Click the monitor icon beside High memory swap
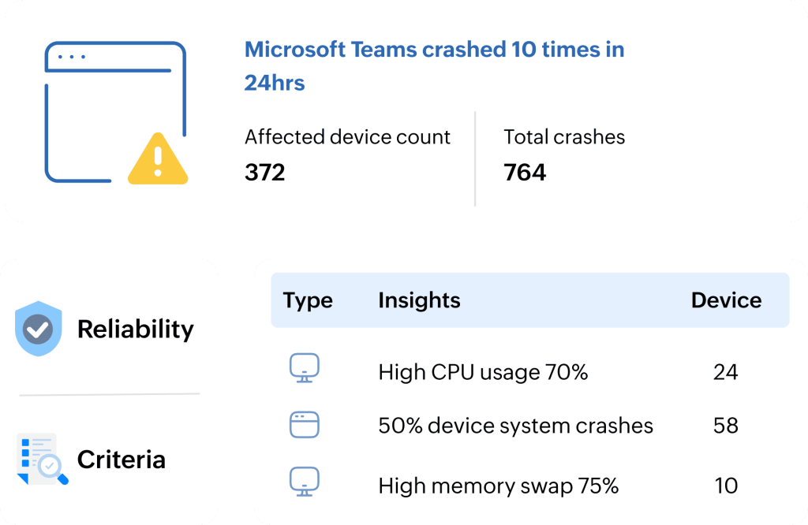 pyautogui.click(x=304, y=482)
